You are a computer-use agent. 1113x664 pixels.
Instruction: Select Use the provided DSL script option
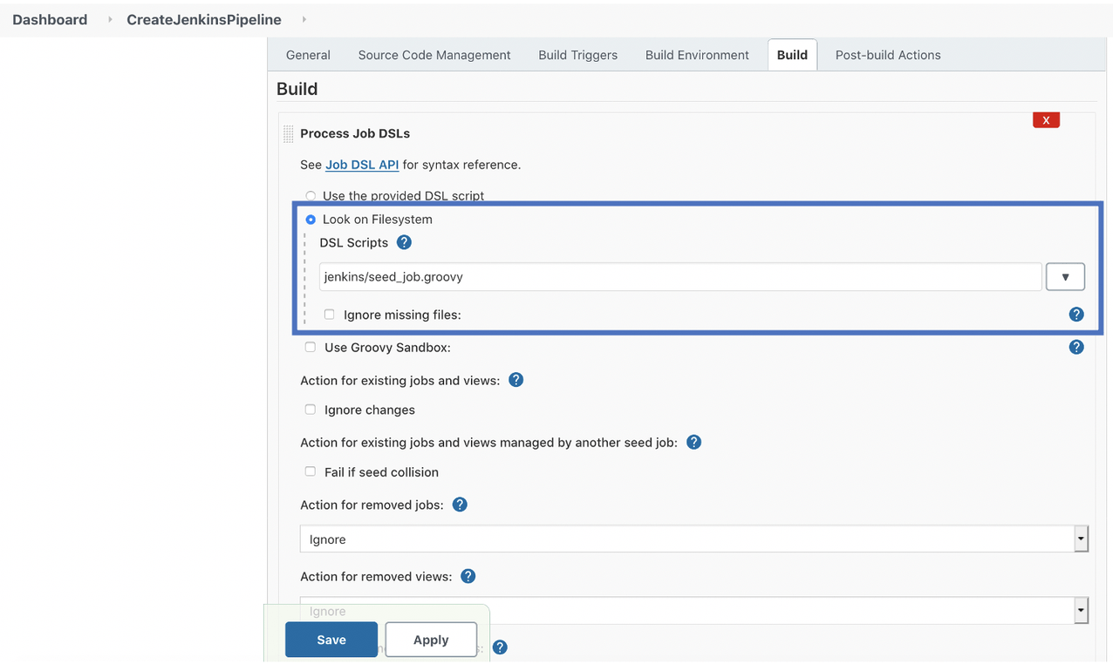pos(311,196)
